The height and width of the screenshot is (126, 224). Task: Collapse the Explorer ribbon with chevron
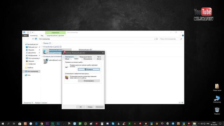[x=181, y=35]
